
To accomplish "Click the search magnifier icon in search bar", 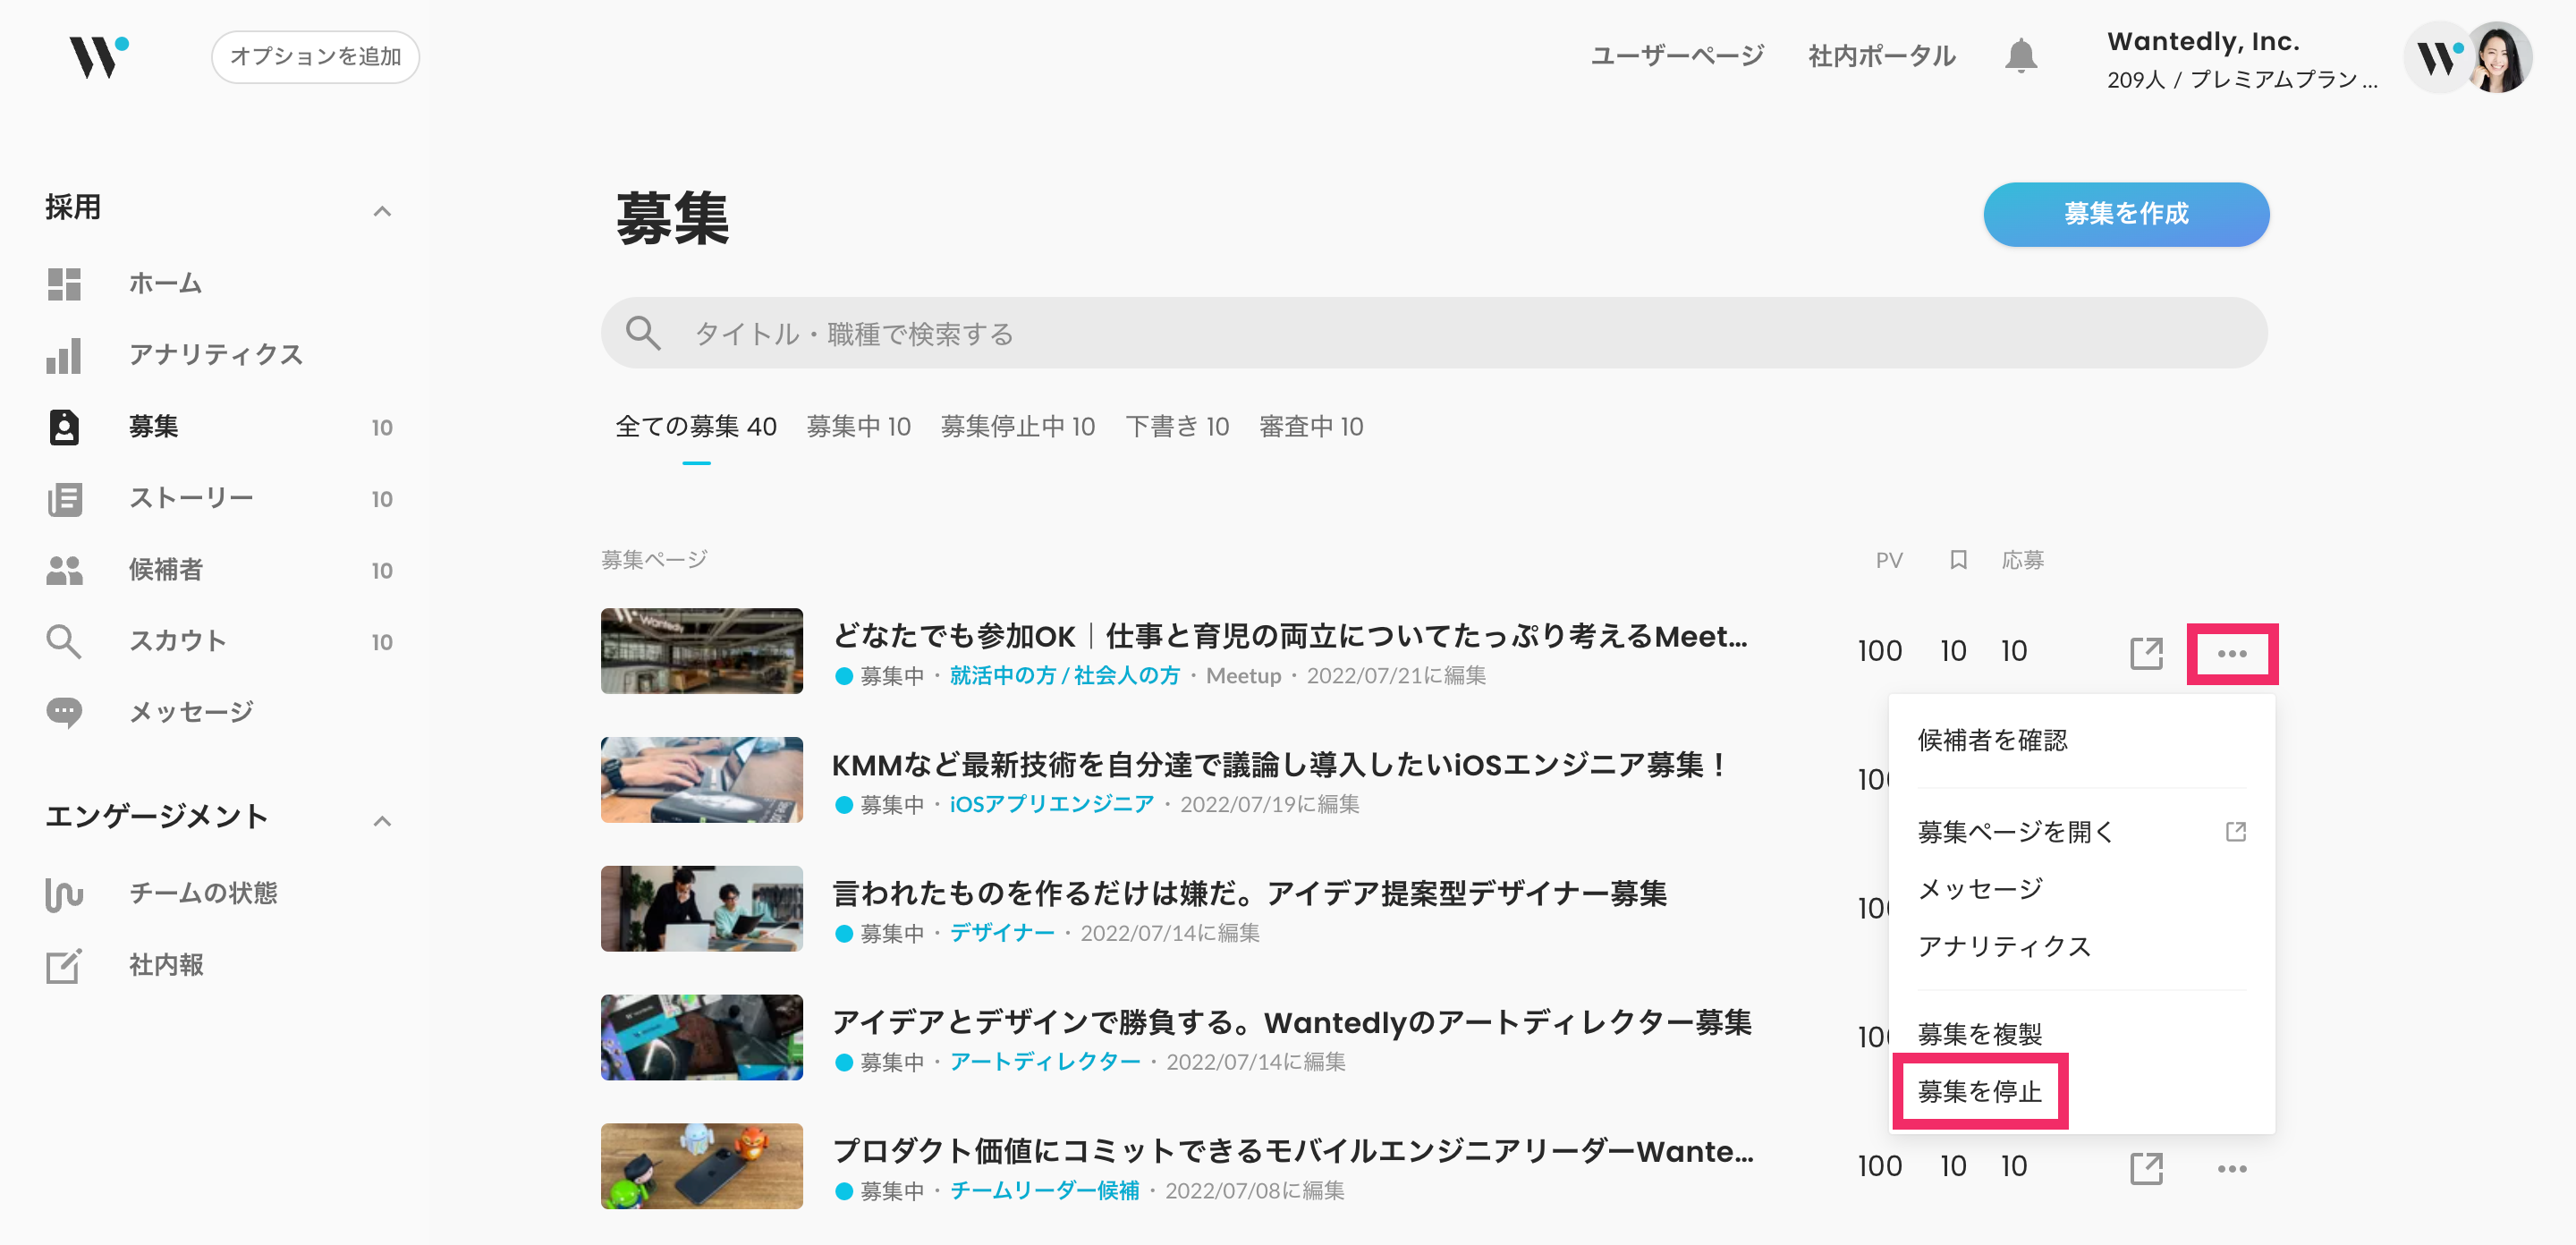I will click(x=643, y=333).
